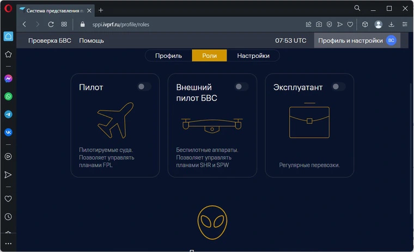Open Messenger in Opera sidebar

pyautogui.click(x=8, y=78)
